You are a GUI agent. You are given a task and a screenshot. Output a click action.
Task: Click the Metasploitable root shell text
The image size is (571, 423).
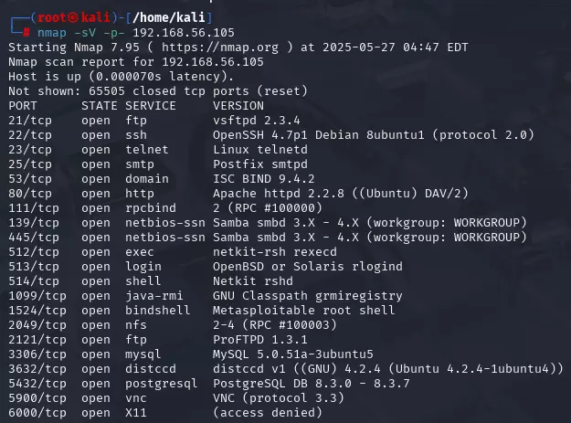pos(303,310)
